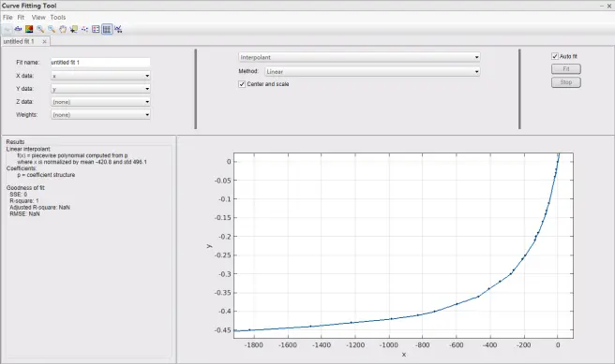Click into the Fit name field

pos(100,63)
